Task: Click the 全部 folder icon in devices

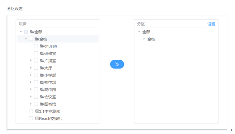Action: pos(32,32)
